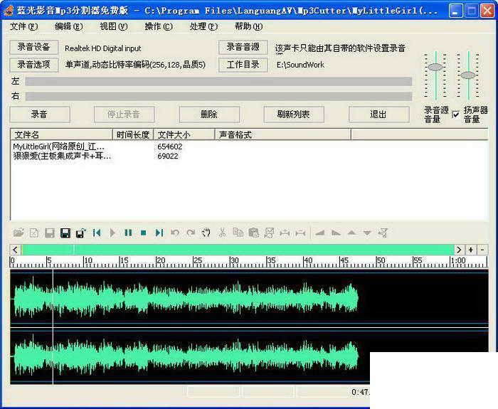Click the upper channel waveform
The image size is (498, 409).
[249, 298]
